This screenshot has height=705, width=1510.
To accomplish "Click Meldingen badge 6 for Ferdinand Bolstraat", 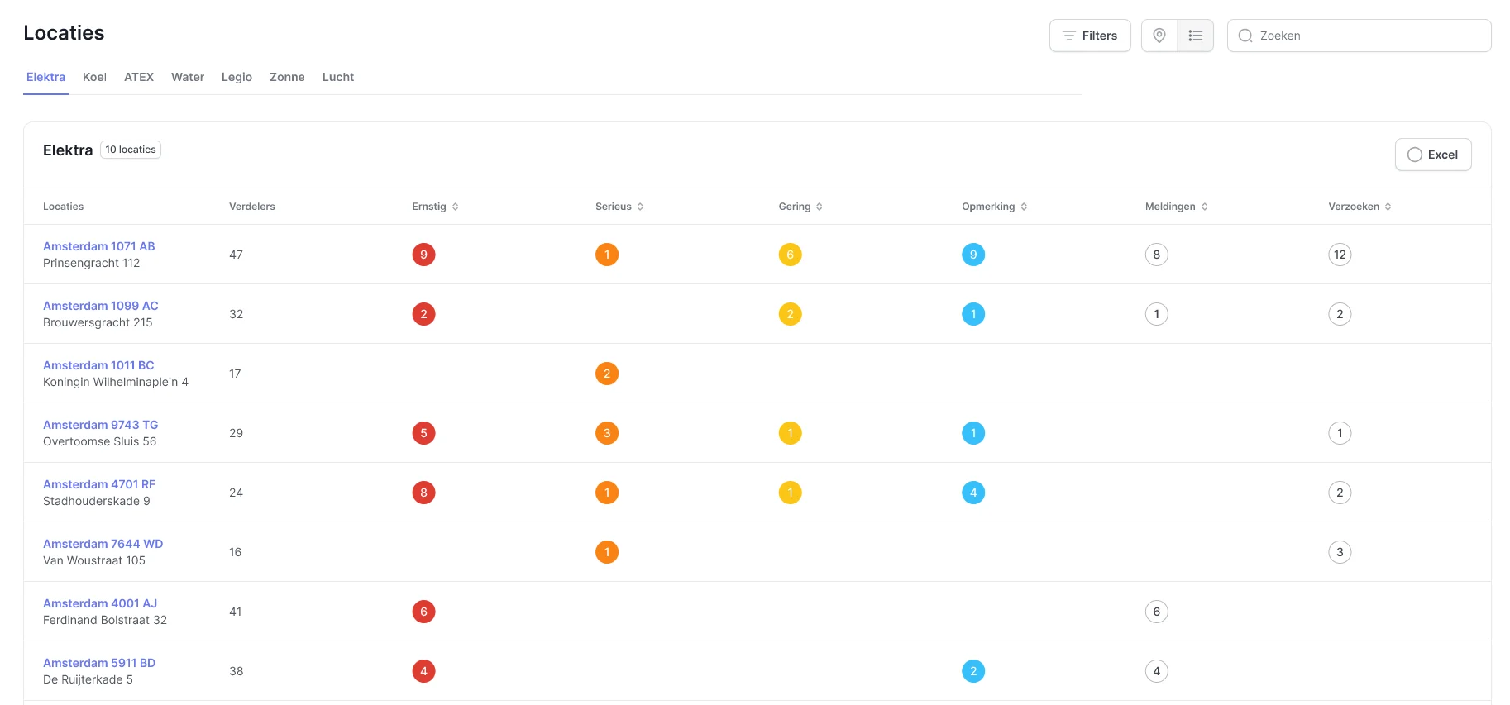I will [1156, 612].
